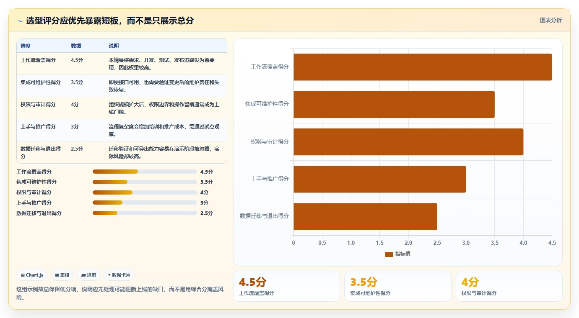579x318 pixels.
Task: Click the 工作流覆盖得分 progress bar
Action: [x=145, y=172]
